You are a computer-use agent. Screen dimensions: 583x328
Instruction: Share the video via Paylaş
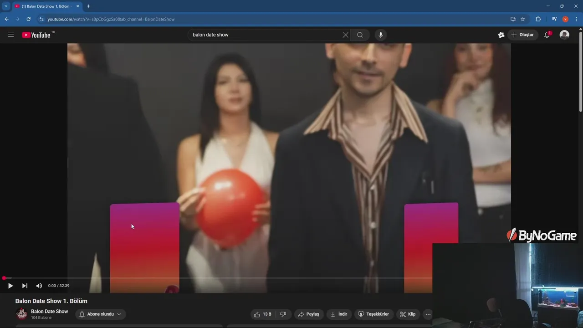tap(308, 314)
